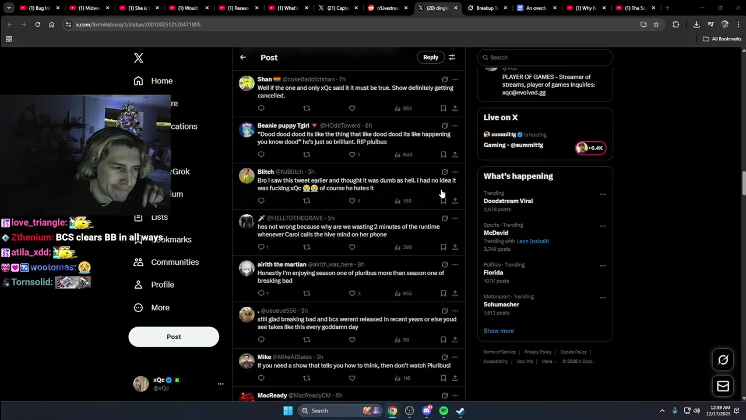Click the Reply button at top
Screen dimensions: 746x420
(x=431, y=57)
